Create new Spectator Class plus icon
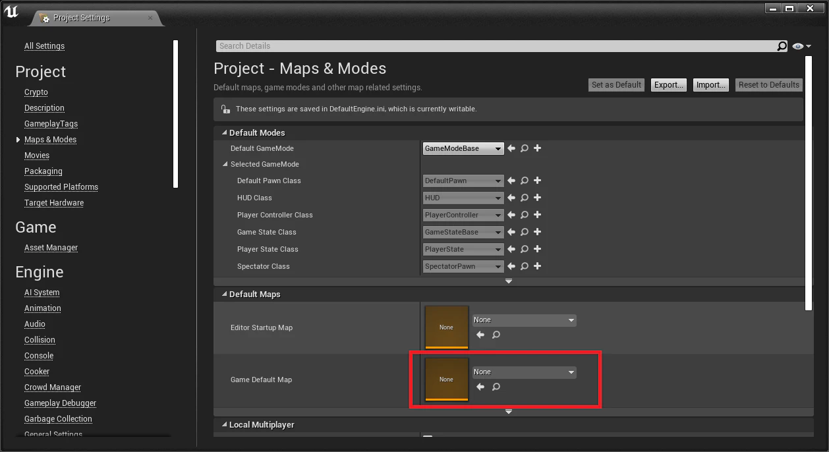 click(538, 266)
